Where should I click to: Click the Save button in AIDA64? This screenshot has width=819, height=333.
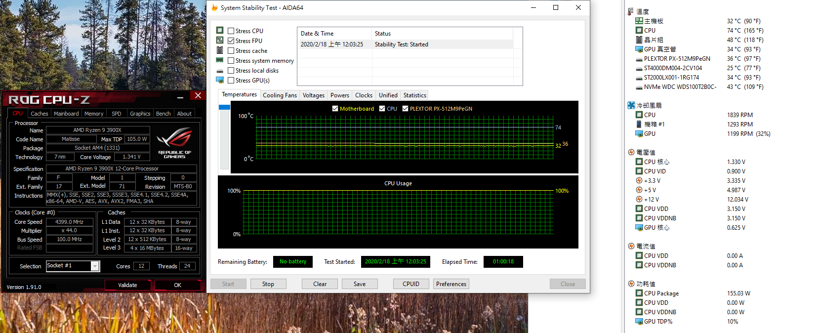point(360,284)
